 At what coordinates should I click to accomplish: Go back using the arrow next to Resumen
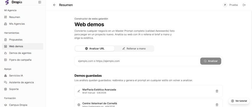(55, 5)
